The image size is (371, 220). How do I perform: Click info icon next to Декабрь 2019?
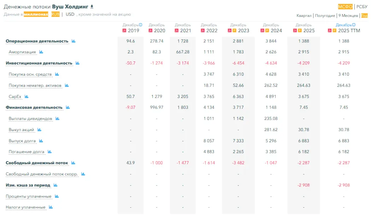coord(141,25)
